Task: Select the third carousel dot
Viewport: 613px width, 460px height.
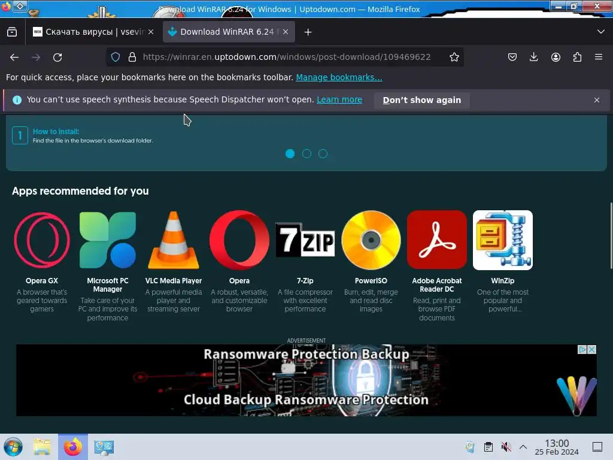Action: [323, 154]
